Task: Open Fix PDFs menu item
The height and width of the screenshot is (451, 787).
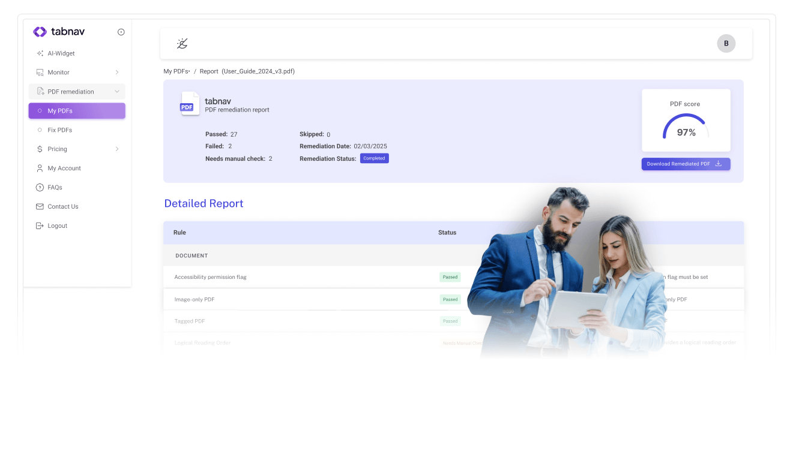Action: tap(60, 130)
